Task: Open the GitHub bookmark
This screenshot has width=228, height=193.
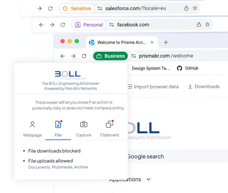Action: click(x=188, y=68)
